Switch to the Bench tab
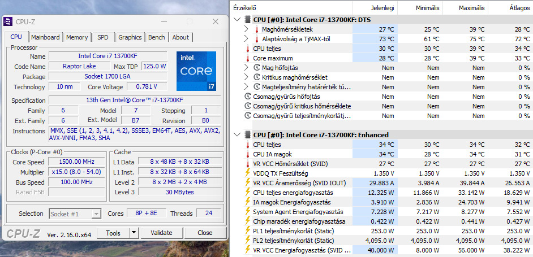The image size is (533, 257). (x=157, y=37)
